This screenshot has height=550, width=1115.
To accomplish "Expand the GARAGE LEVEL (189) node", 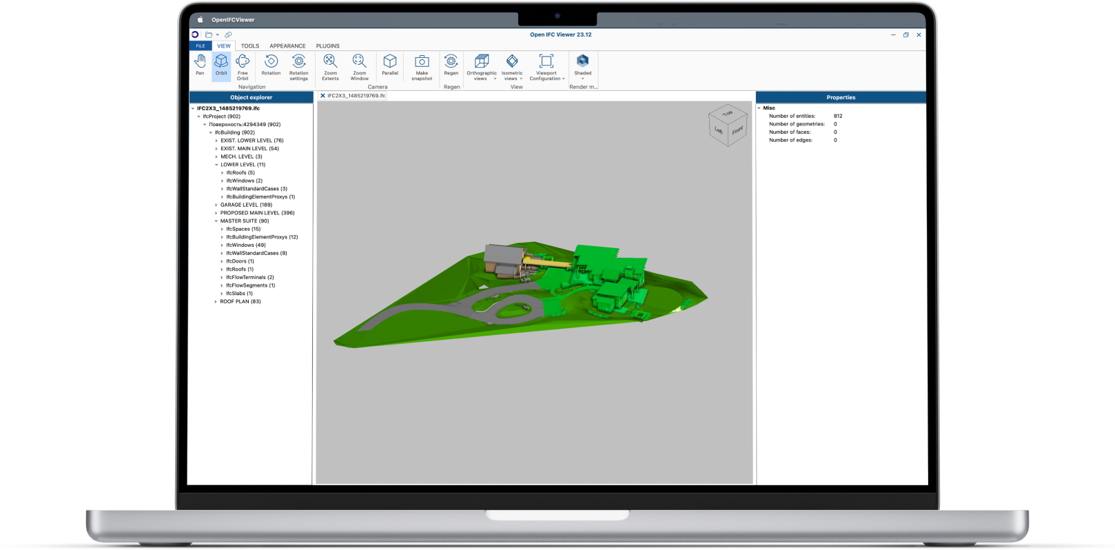I will click(216, 205).
